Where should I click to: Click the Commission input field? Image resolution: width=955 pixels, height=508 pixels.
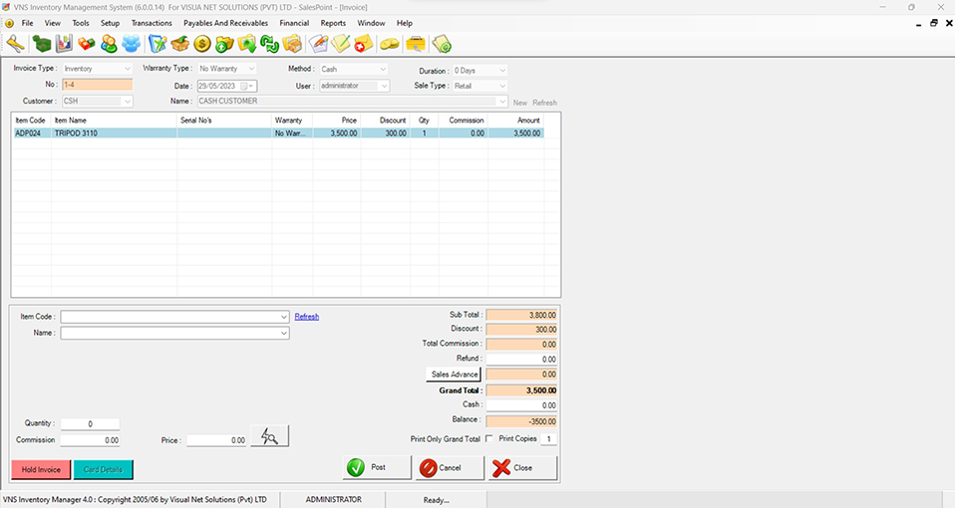(90, 440)
